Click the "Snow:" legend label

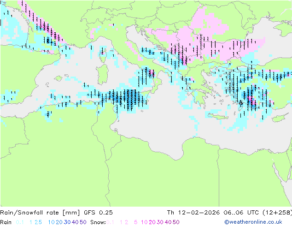pos(98,222)
